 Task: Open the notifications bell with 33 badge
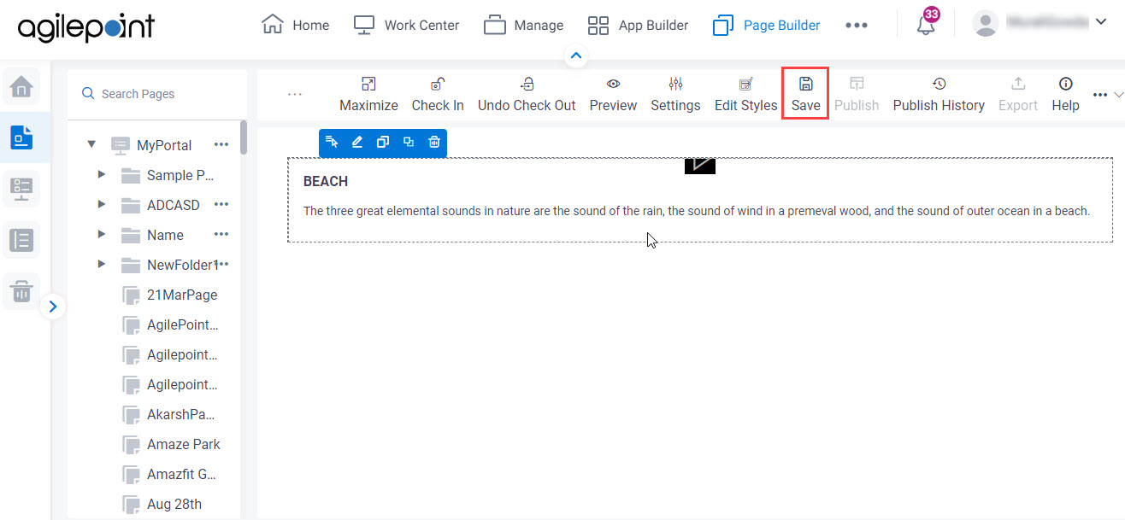(x=926, y=24)
